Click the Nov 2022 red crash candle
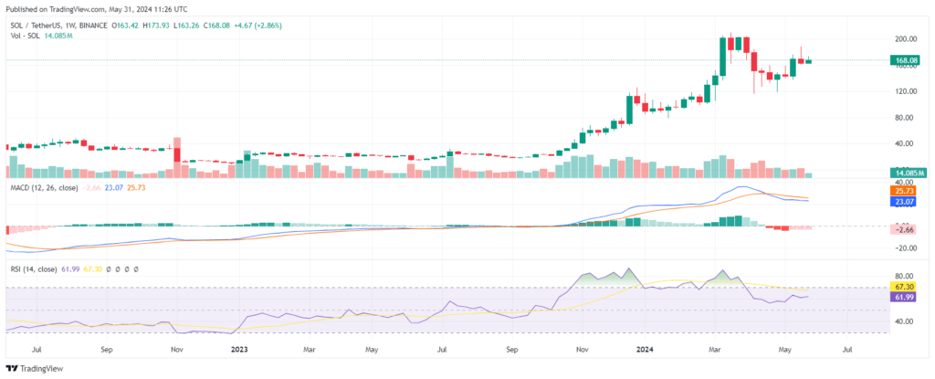 coord(177,149)
